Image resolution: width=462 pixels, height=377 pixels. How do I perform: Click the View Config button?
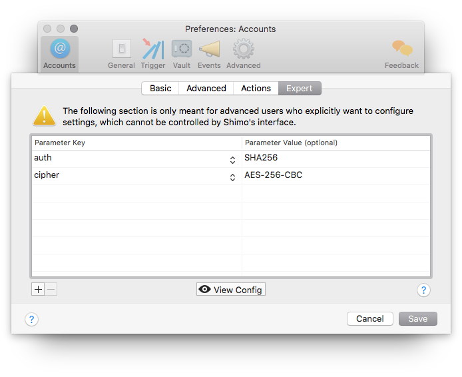click(x=231, y=290)
